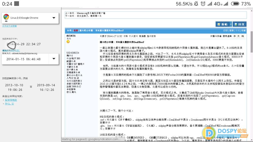Click the #1 post number link
Screen dimensions: 253x142
tap(243, 36)
